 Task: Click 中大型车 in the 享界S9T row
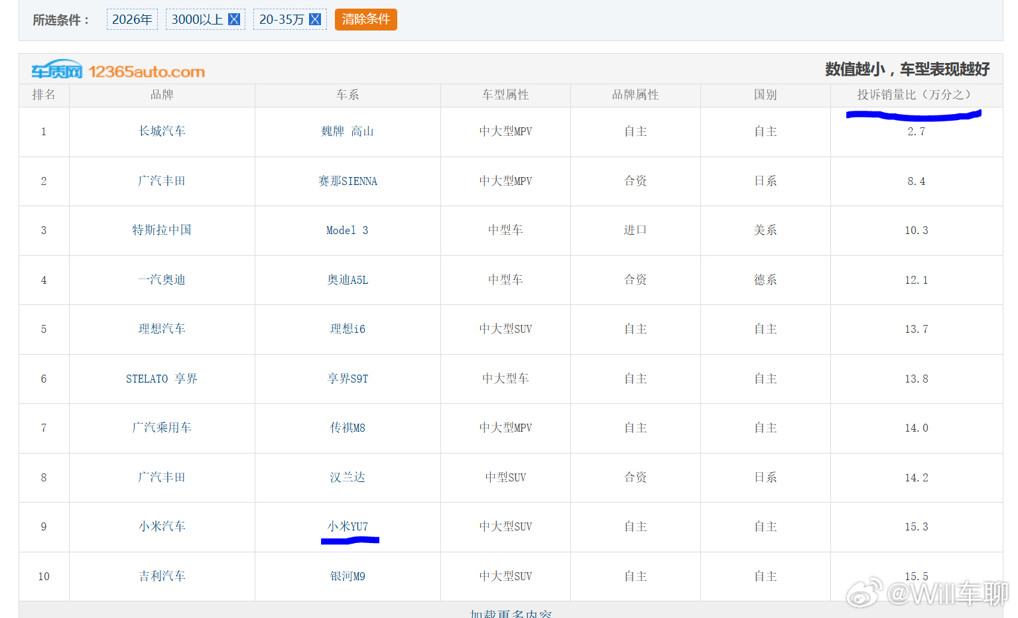coord(505,379)
